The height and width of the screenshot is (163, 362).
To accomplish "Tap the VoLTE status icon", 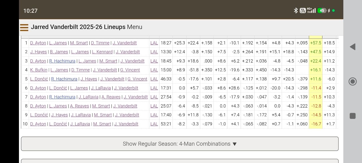I will (x=303, y=11).
